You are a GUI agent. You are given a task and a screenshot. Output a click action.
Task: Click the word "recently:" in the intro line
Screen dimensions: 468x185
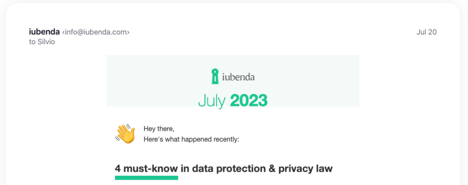coord(224,139)
